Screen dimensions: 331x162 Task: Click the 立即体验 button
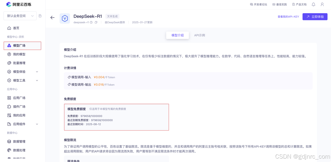[315, 17]
